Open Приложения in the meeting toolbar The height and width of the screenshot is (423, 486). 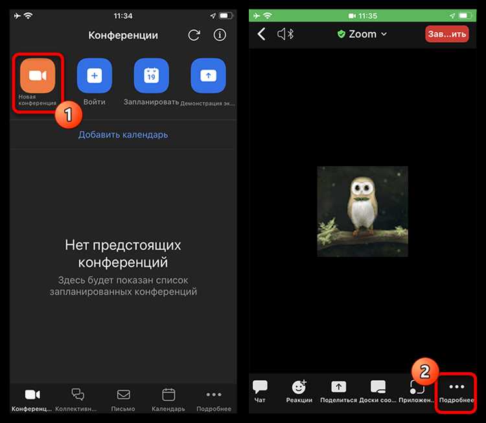tap(417, 393)
